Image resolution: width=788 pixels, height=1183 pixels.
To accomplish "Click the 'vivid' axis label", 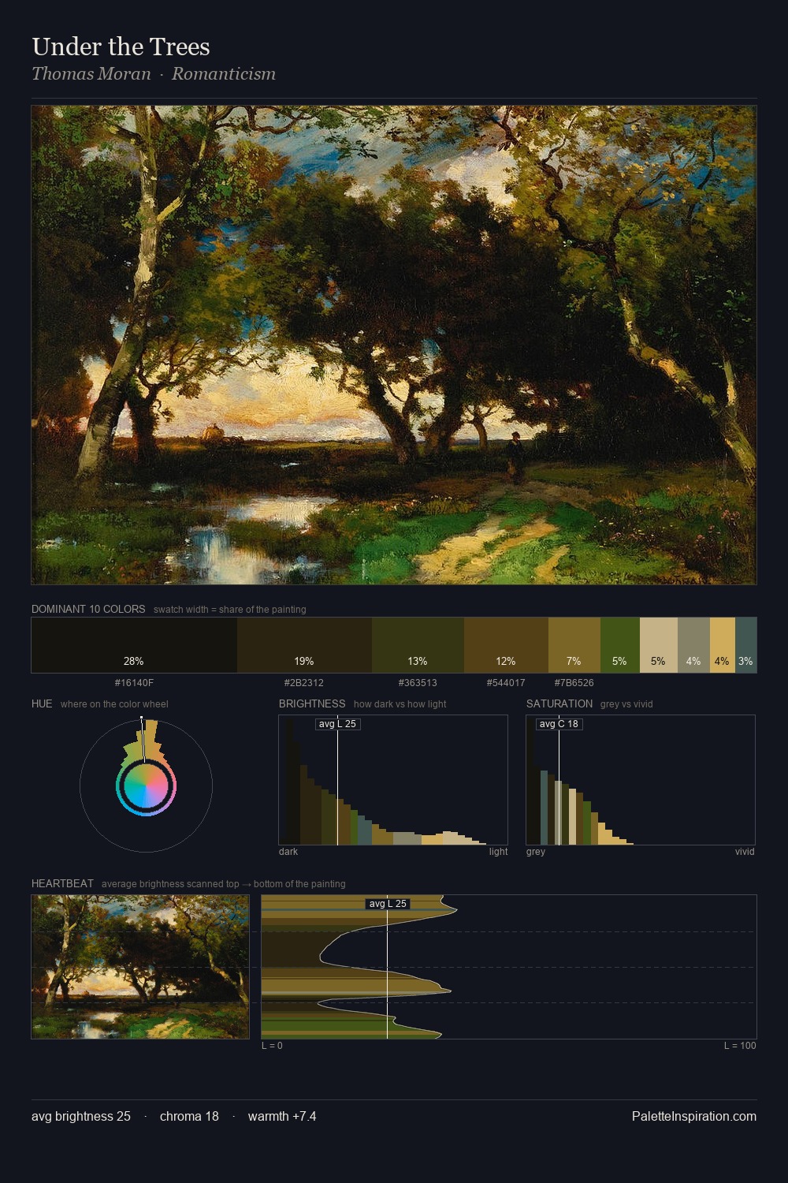I will 745,852.
